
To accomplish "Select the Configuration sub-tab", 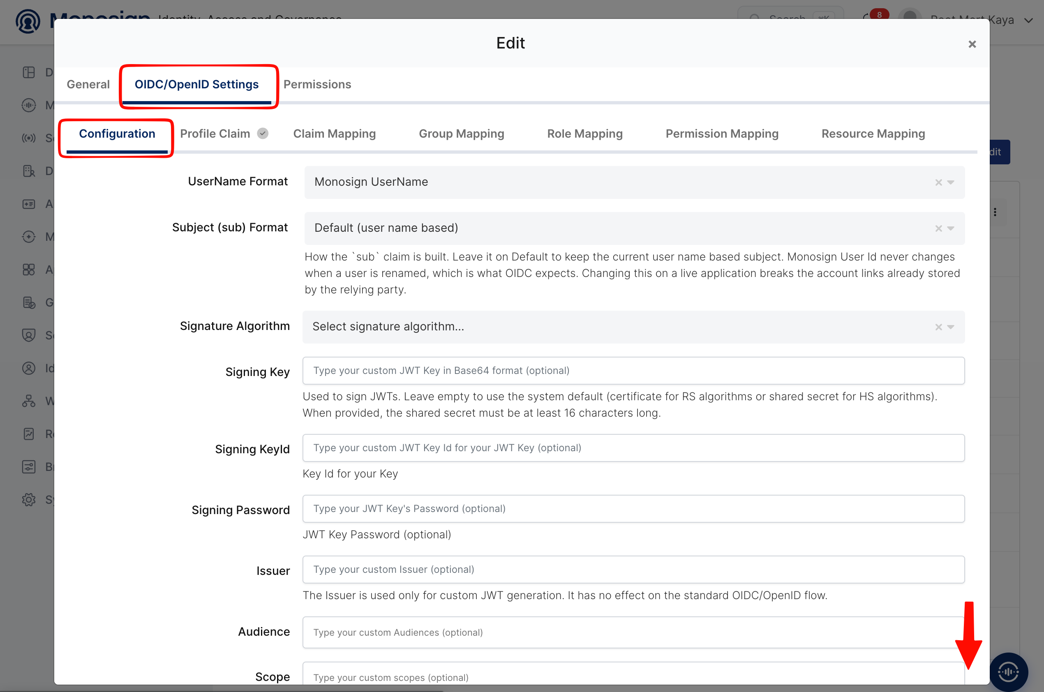I will (117, 134).
